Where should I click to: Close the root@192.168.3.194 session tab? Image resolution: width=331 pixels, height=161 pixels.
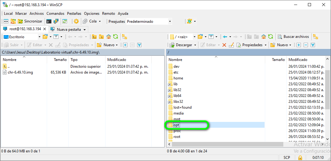[x=45, y=29]
